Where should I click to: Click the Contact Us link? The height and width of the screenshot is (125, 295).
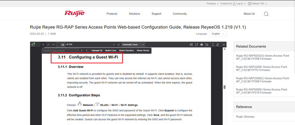(226, 3)
